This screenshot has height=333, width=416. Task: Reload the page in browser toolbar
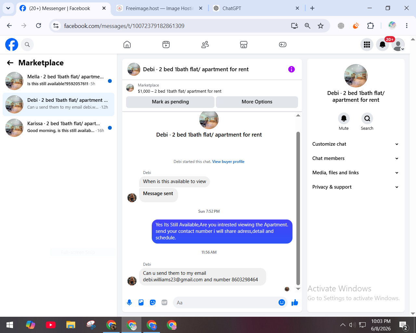point(38,26)
